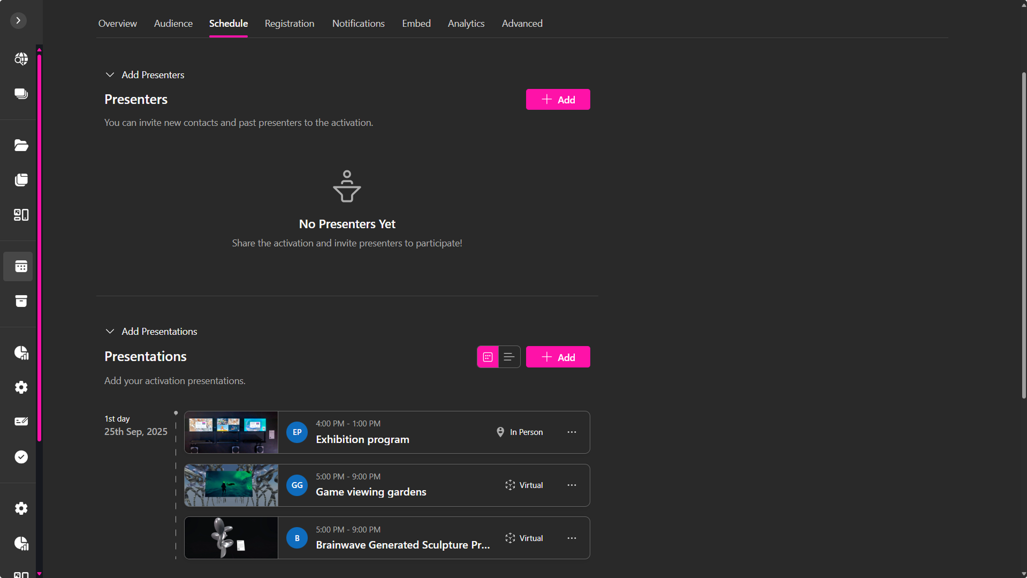Open the Analytics tab
This screenshot has width=1027, height=578.
(466, 24)
